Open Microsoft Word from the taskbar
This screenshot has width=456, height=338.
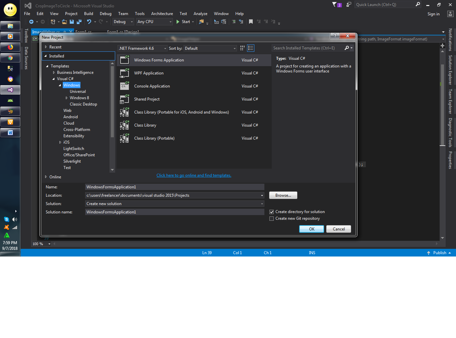10,133
